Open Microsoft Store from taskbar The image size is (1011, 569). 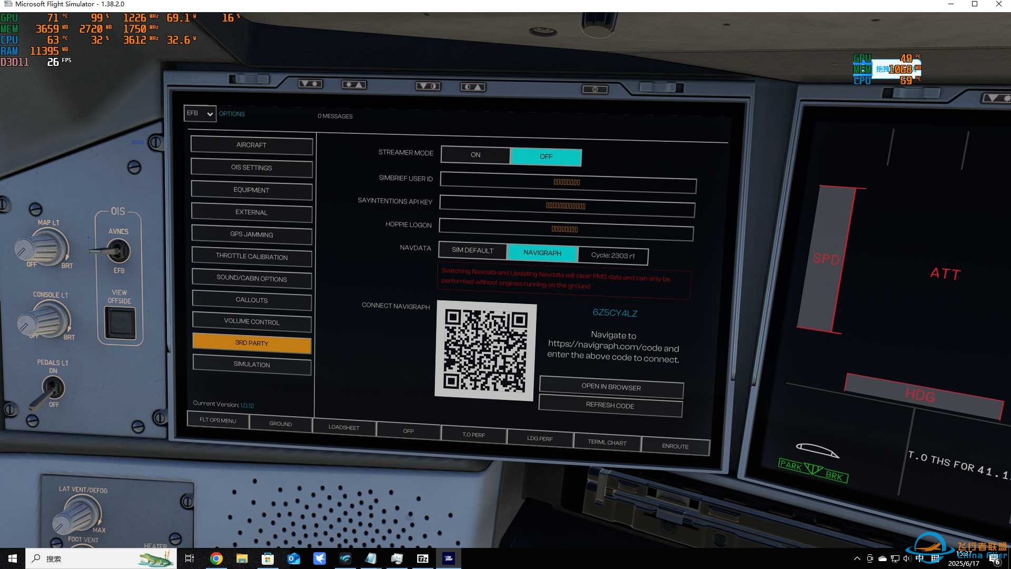tap(267, 558)
